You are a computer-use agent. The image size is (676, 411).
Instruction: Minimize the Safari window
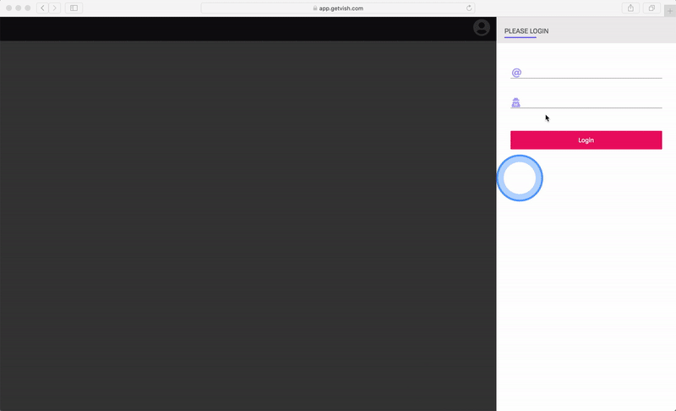[x=18, y=8]
